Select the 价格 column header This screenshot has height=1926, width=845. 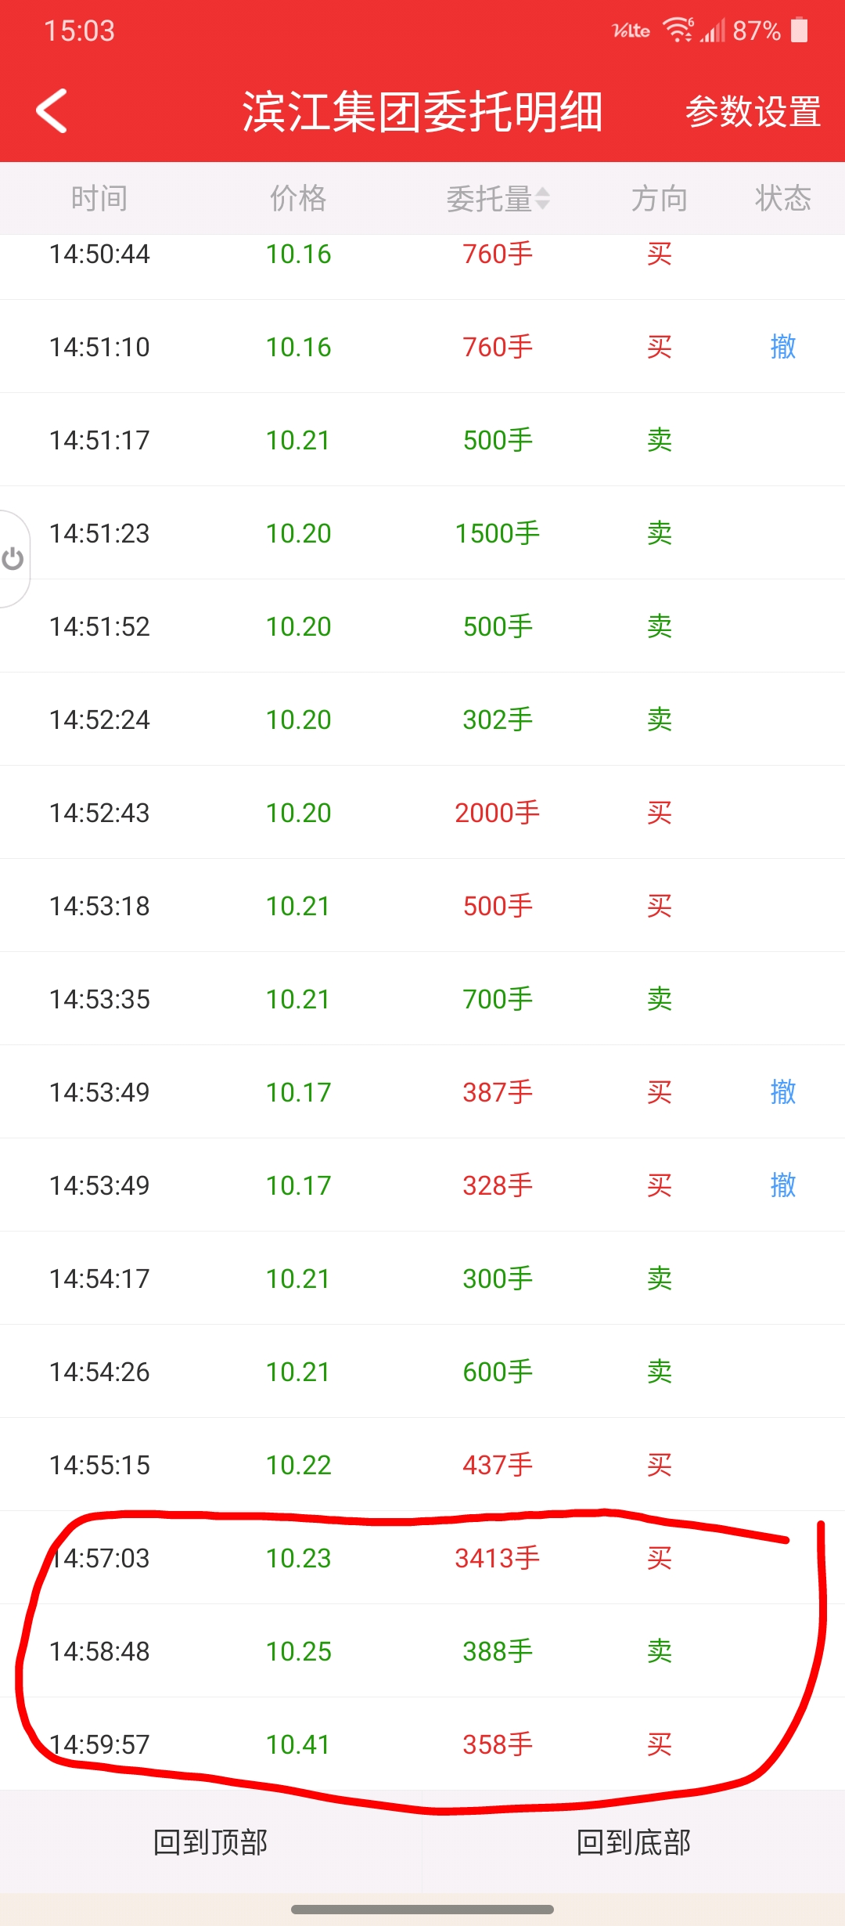298,199
